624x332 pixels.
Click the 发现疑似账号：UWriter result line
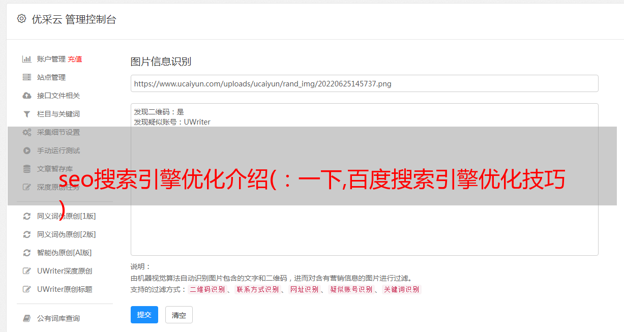click(172, 122)
